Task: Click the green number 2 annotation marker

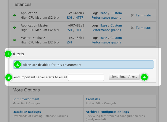Action: tap(17, 65)
